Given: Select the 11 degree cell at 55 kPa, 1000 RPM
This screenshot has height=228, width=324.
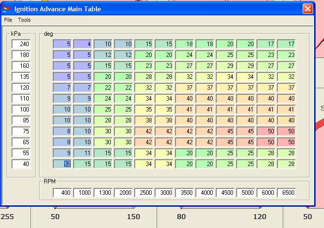Looking at the screenshot, I should tap(82, 153).
